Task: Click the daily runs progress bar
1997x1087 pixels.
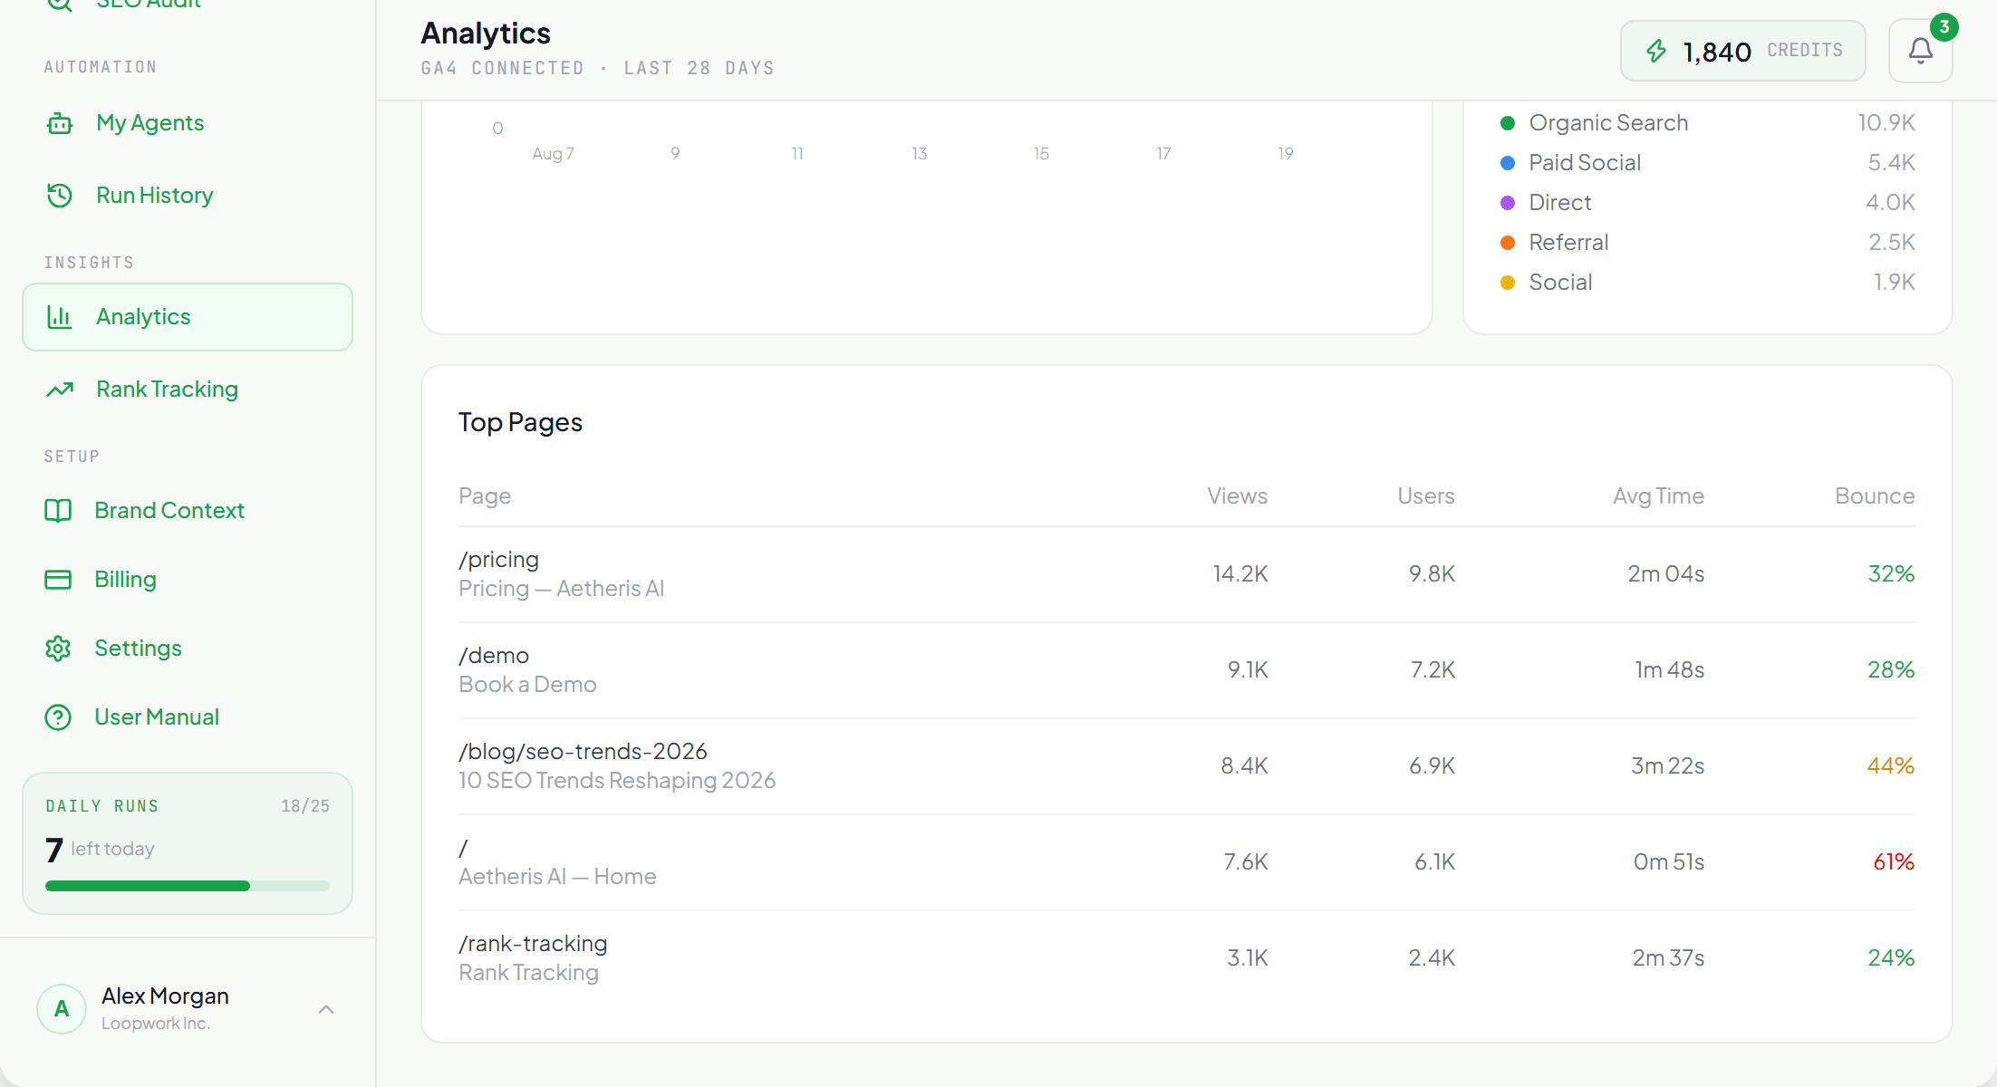Action: click(188, 886)
